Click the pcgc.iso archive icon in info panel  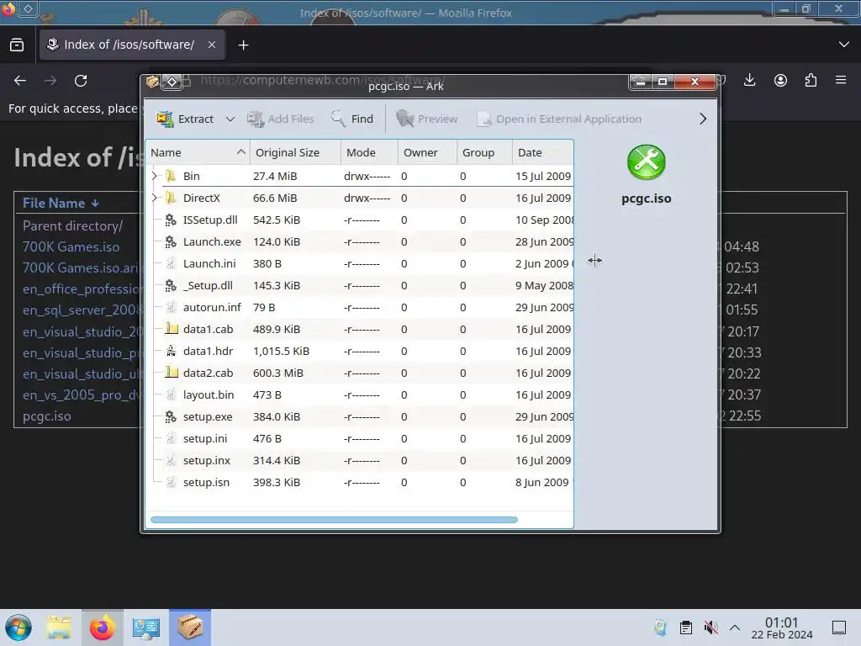point(647,162)
